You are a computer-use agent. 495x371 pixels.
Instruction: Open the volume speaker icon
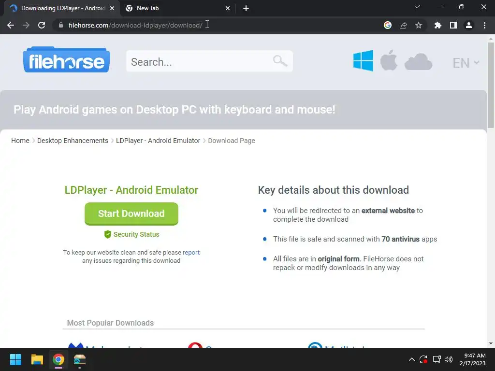(x=449, y=359)
